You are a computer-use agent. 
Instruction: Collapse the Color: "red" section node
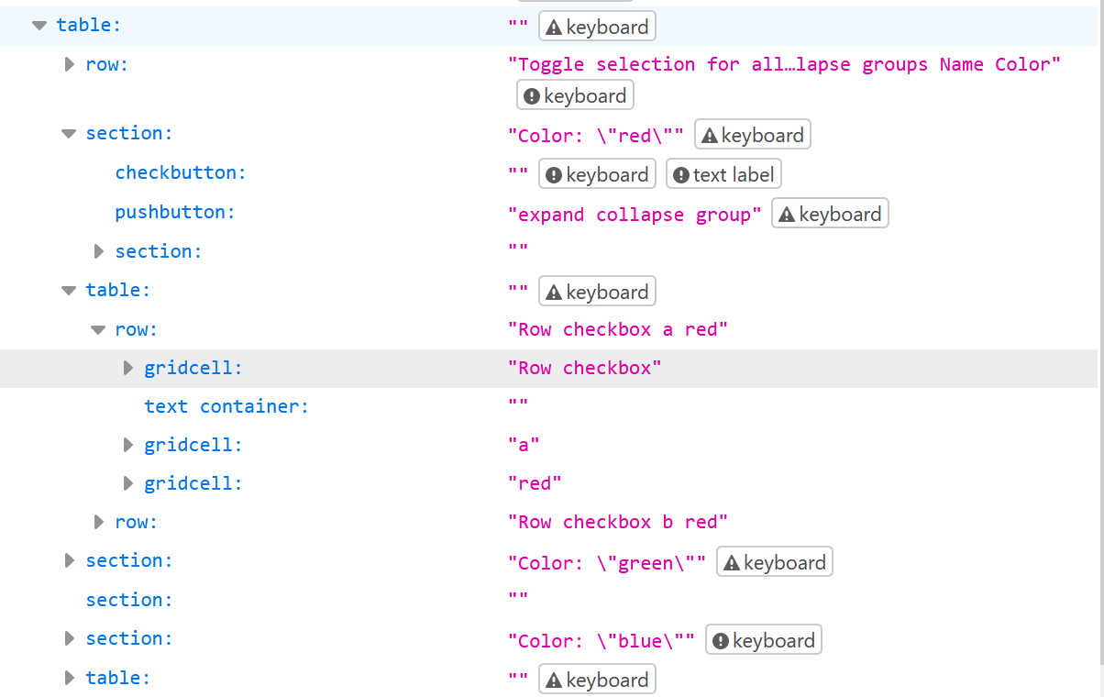68,133
